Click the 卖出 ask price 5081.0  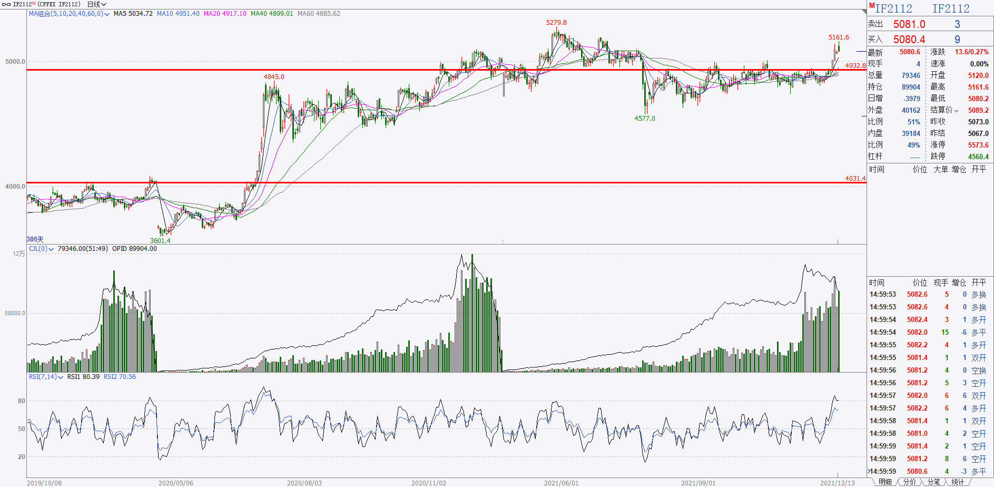pyautogui.click(x=909, y=24)
